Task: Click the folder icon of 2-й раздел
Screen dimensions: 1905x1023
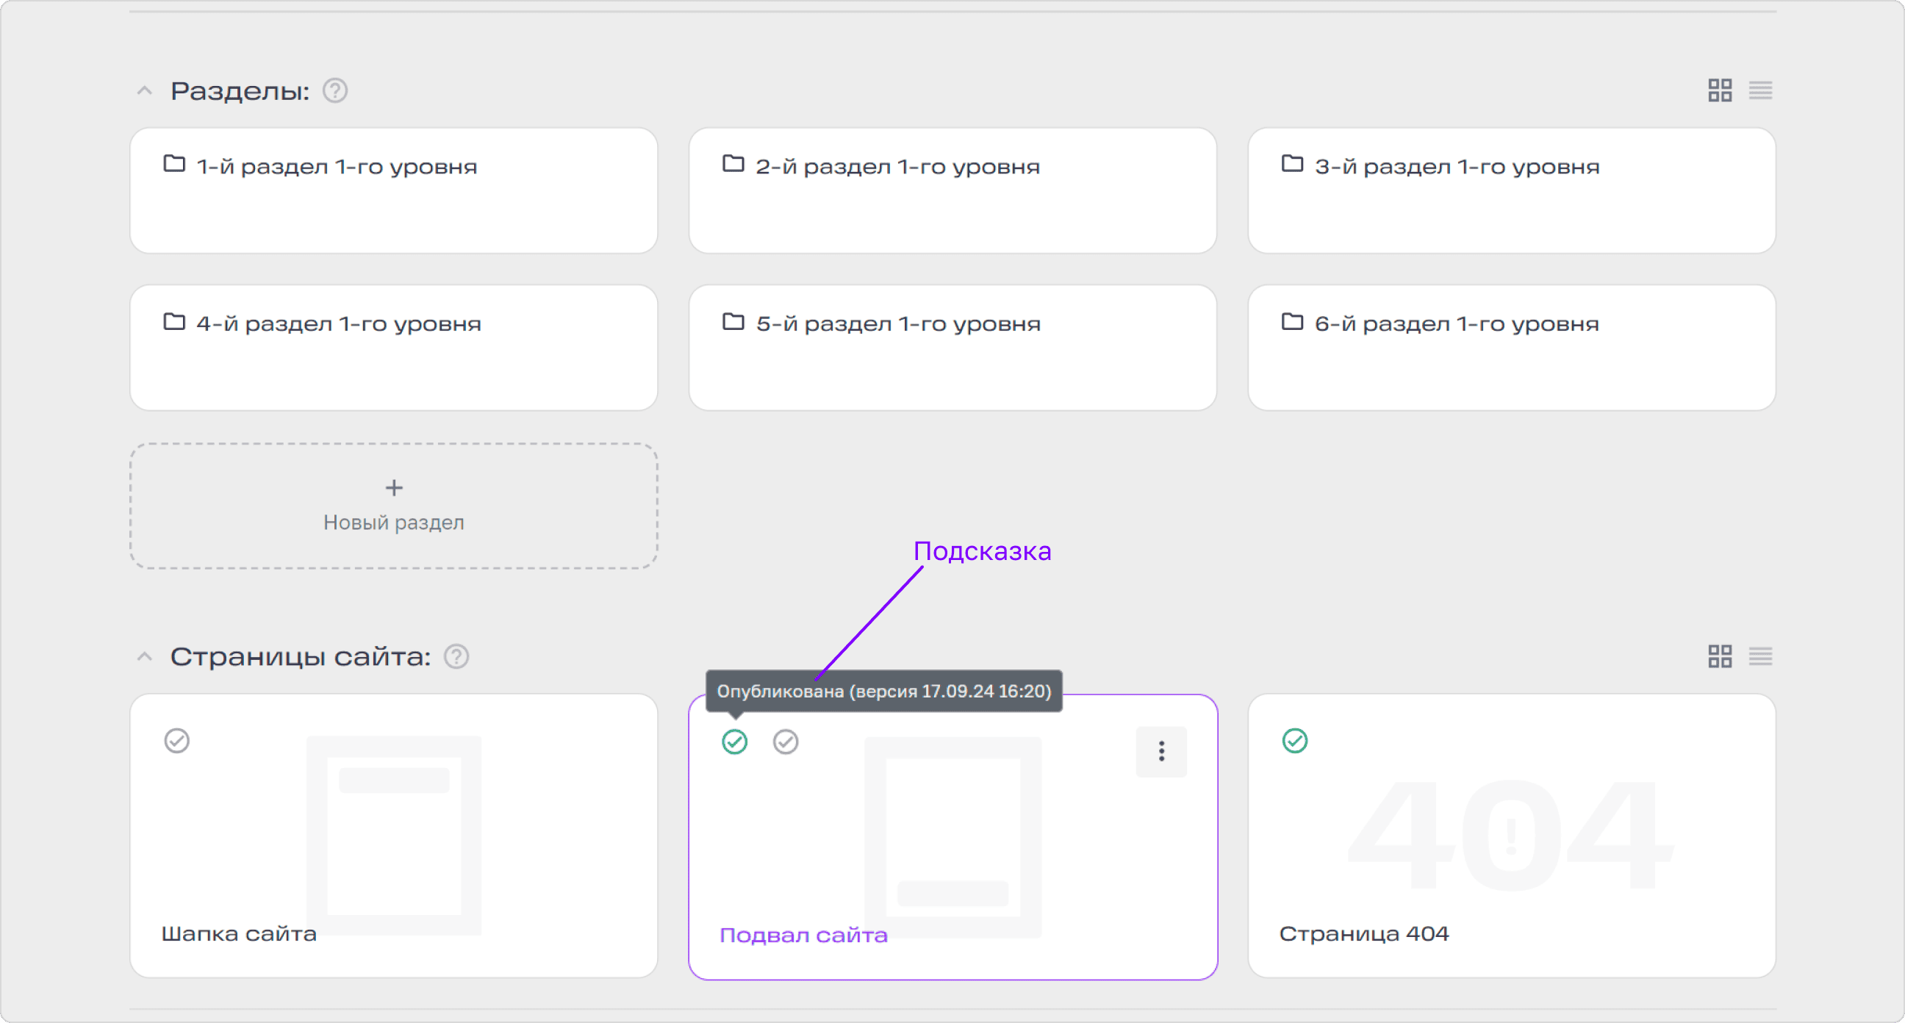Action: (x=733, y=163)
